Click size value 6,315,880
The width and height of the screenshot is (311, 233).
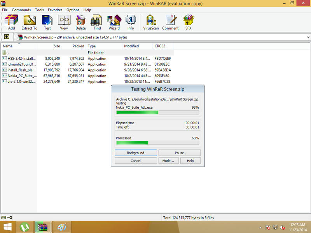[x=52, y=64]
